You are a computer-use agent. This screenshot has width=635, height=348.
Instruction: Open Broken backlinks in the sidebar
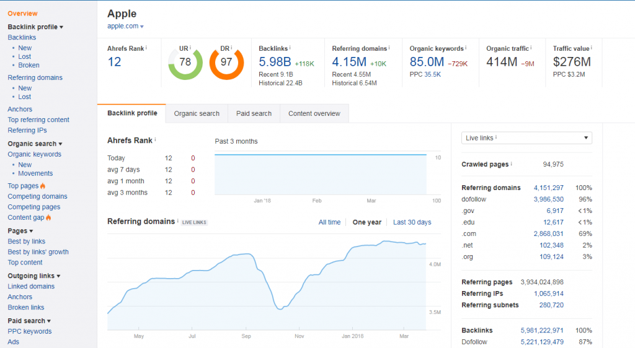click(x=29, y=65)
